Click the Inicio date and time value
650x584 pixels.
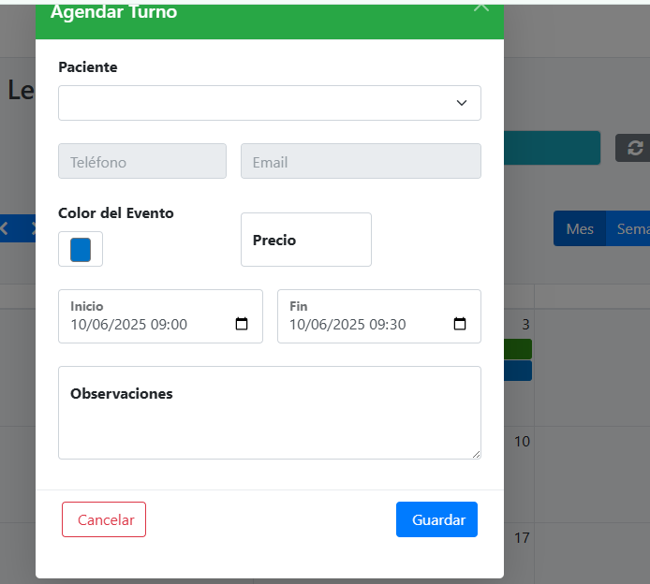(x=129, y=325)
